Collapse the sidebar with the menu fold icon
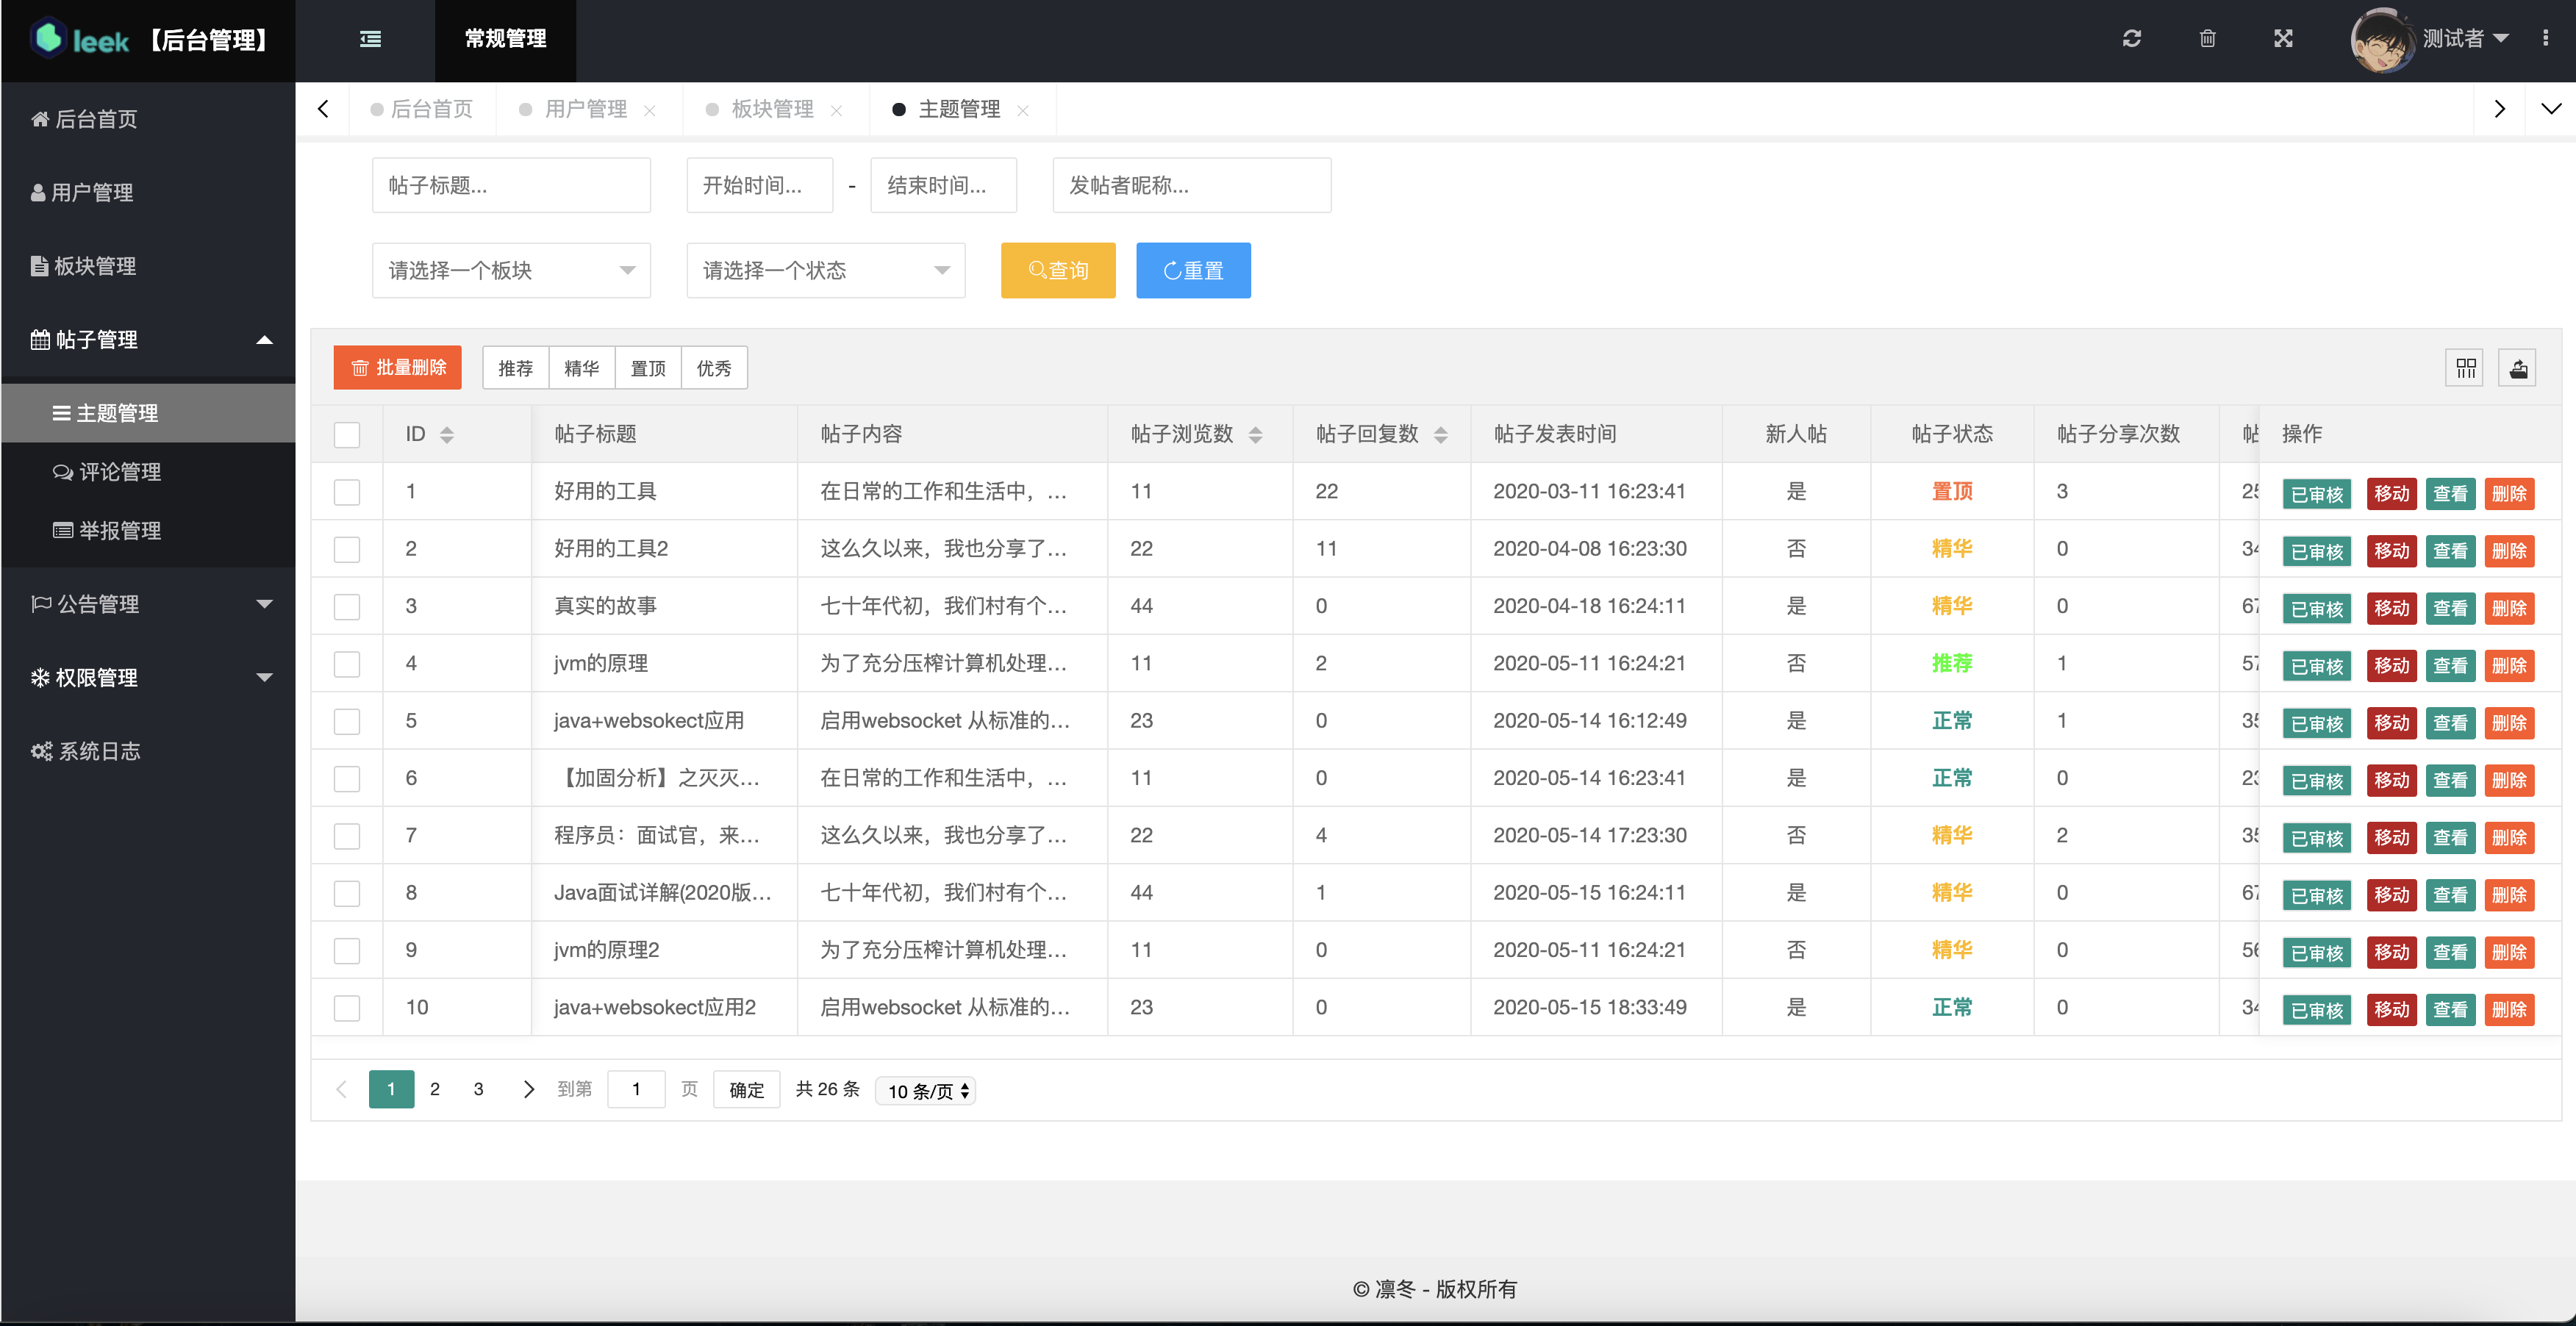Screen dimensions: 2576x1326 [x=370, y=39]
